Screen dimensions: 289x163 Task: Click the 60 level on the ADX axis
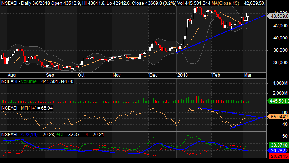coord(285,136)
